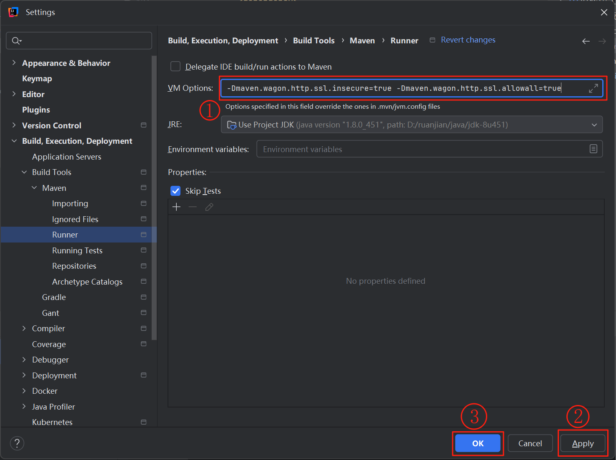Click the project-level icon beside Gant
This screenshot has height=460, width=616.
(144, 312)
